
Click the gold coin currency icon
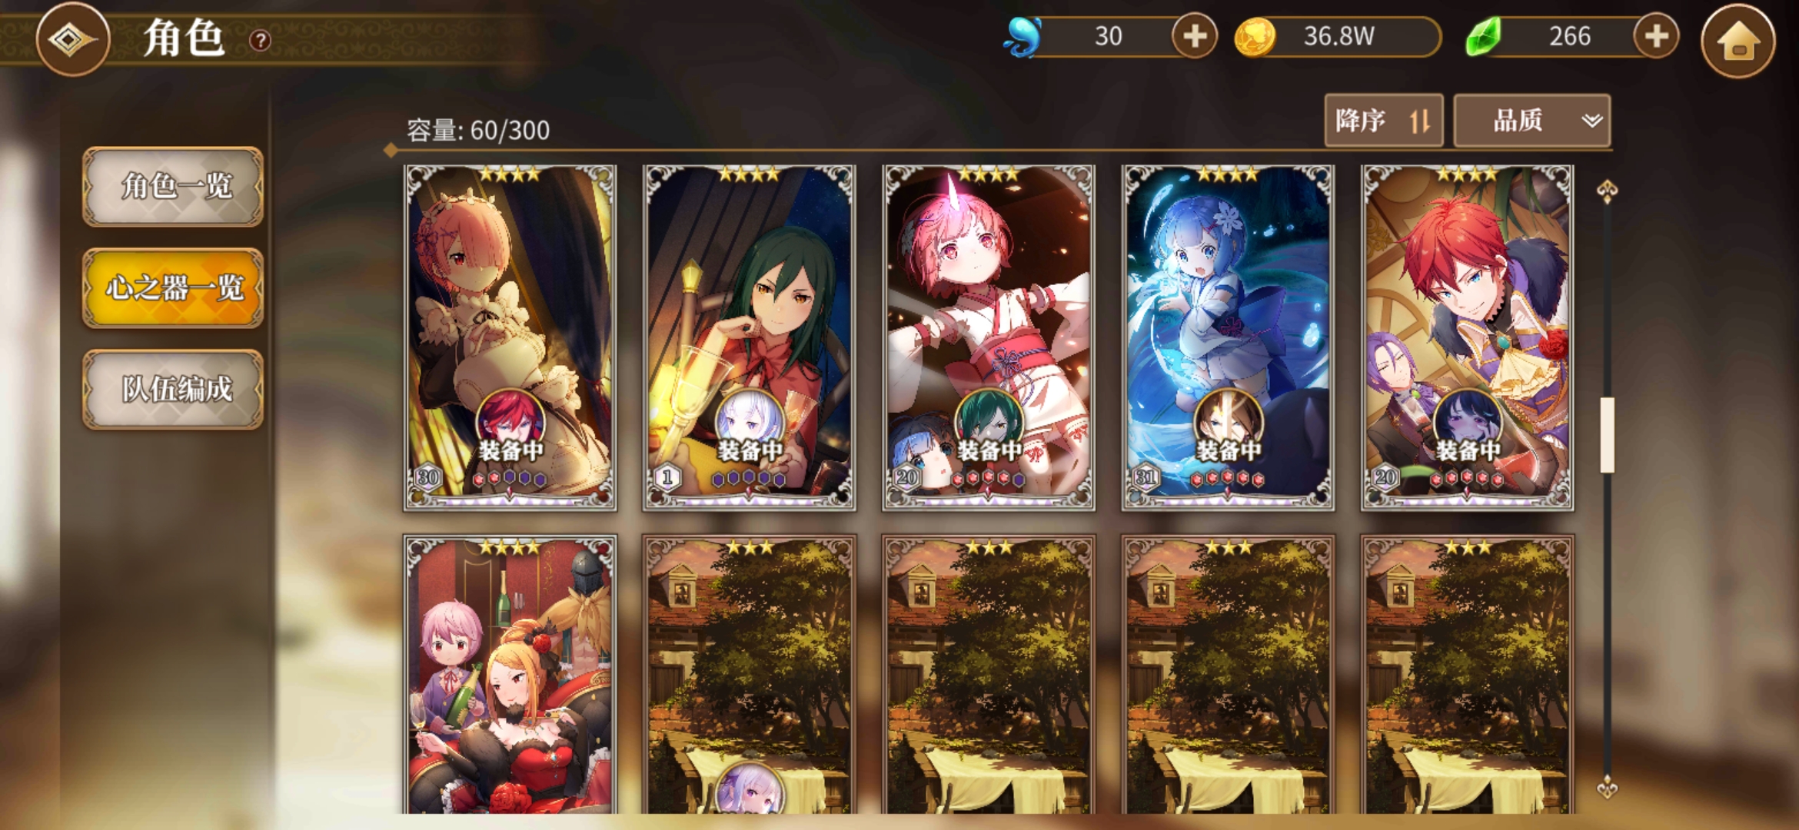[1254, 37]
